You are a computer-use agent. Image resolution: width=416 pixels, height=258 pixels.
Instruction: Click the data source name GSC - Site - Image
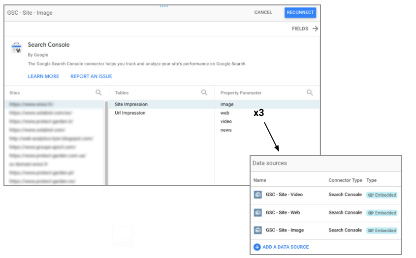(285, 230)
